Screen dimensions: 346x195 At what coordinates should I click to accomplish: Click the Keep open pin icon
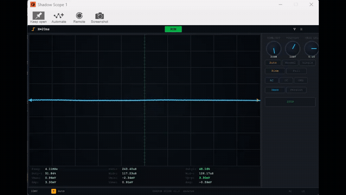pyautogui.click(x=38, y=16)
